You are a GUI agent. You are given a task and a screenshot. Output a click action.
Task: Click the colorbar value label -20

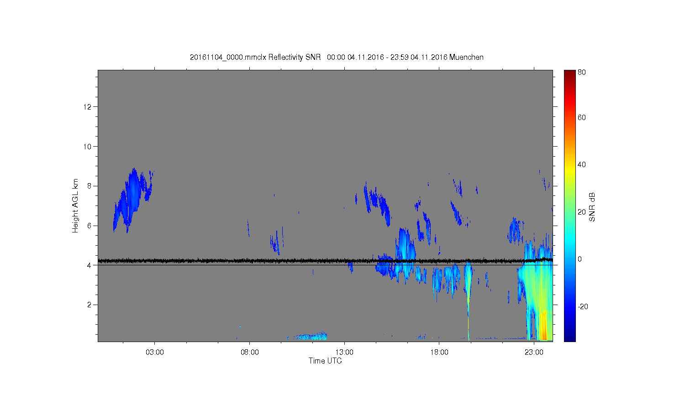[583, 306]
